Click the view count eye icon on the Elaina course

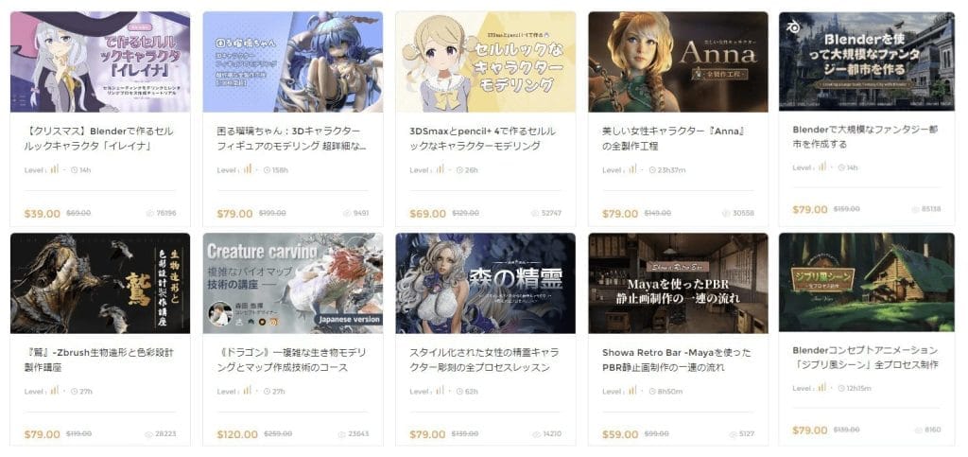click(x=150, y=213)
